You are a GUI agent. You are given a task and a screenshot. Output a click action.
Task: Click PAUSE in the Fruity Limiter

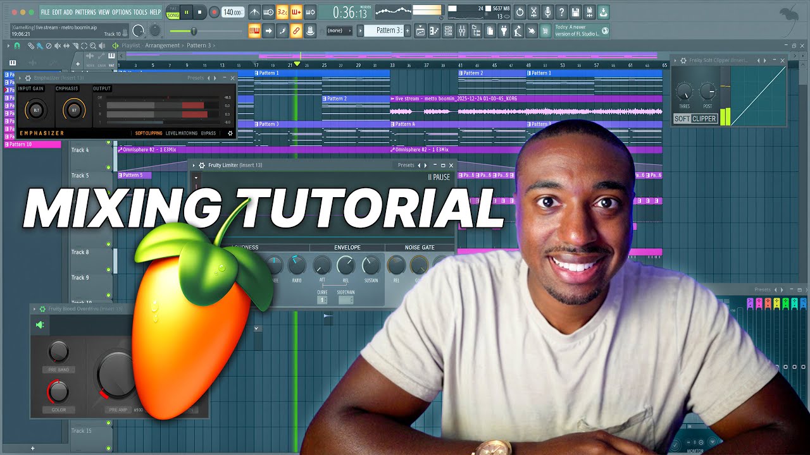[x=439, y=178]
